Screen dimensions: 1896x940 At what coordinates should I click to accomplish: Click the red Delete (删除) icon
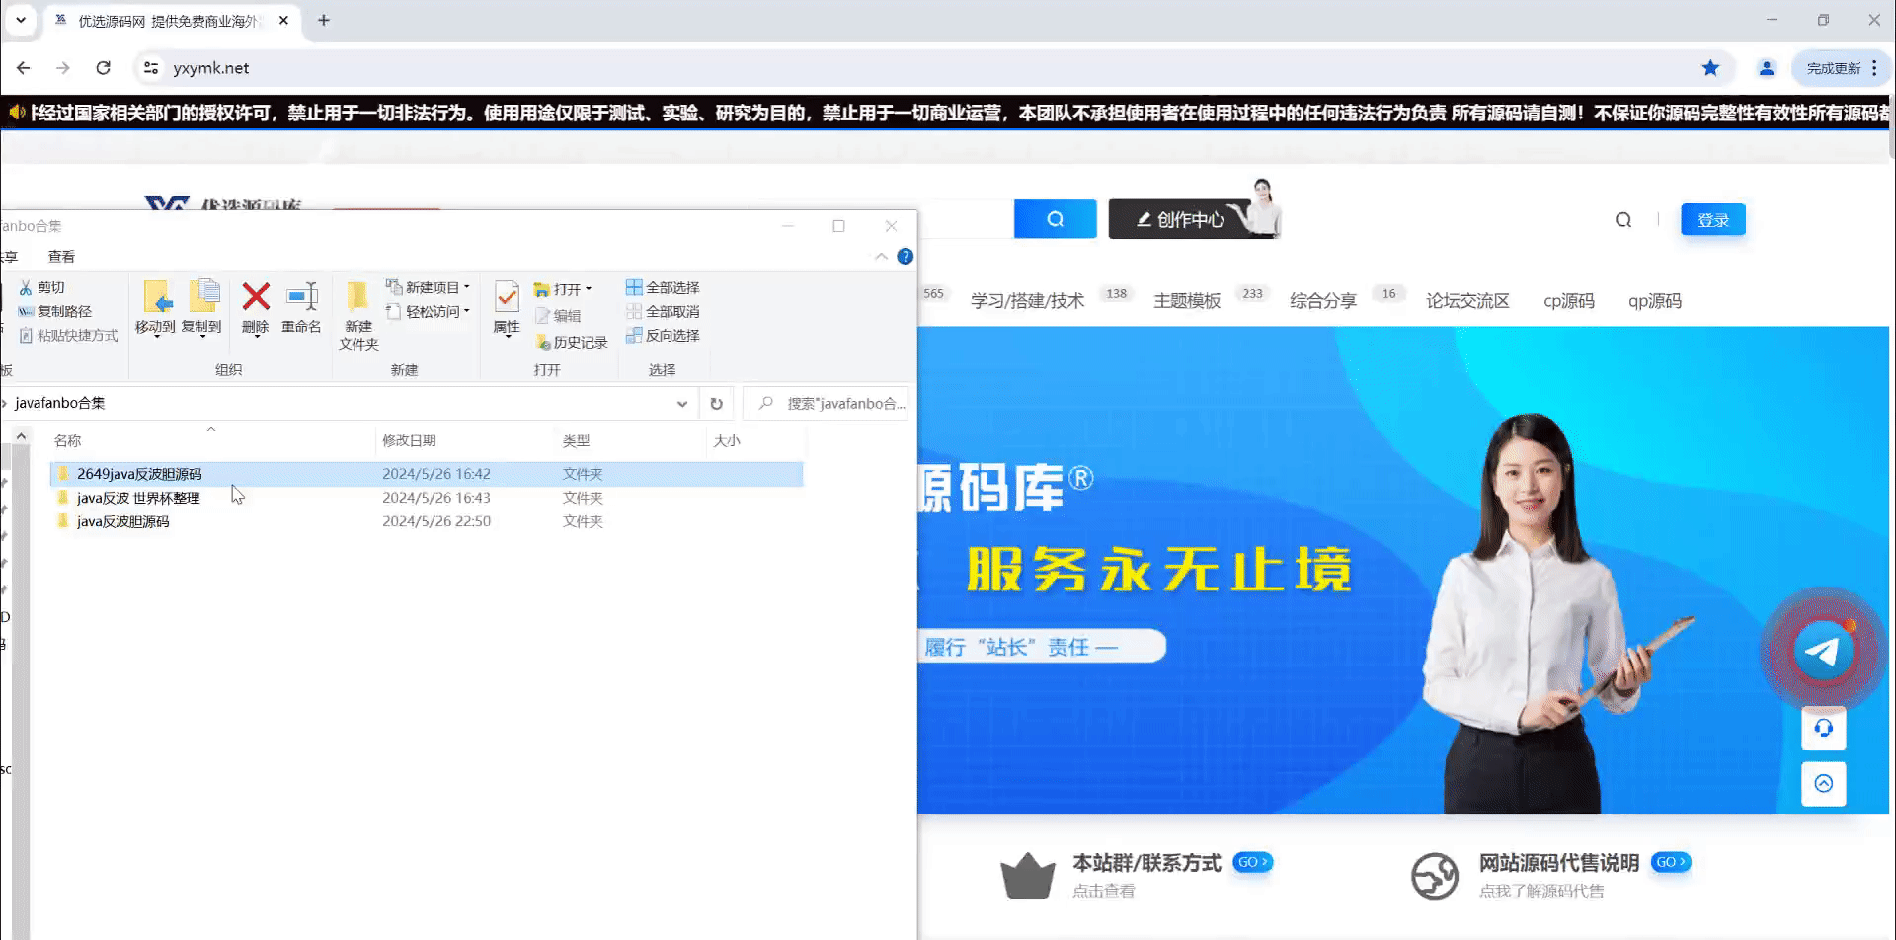coord(256,296)
